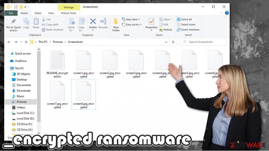269x151 pixels.
Task: Switch to the Share ribbon tab
Action: point(38,13)
